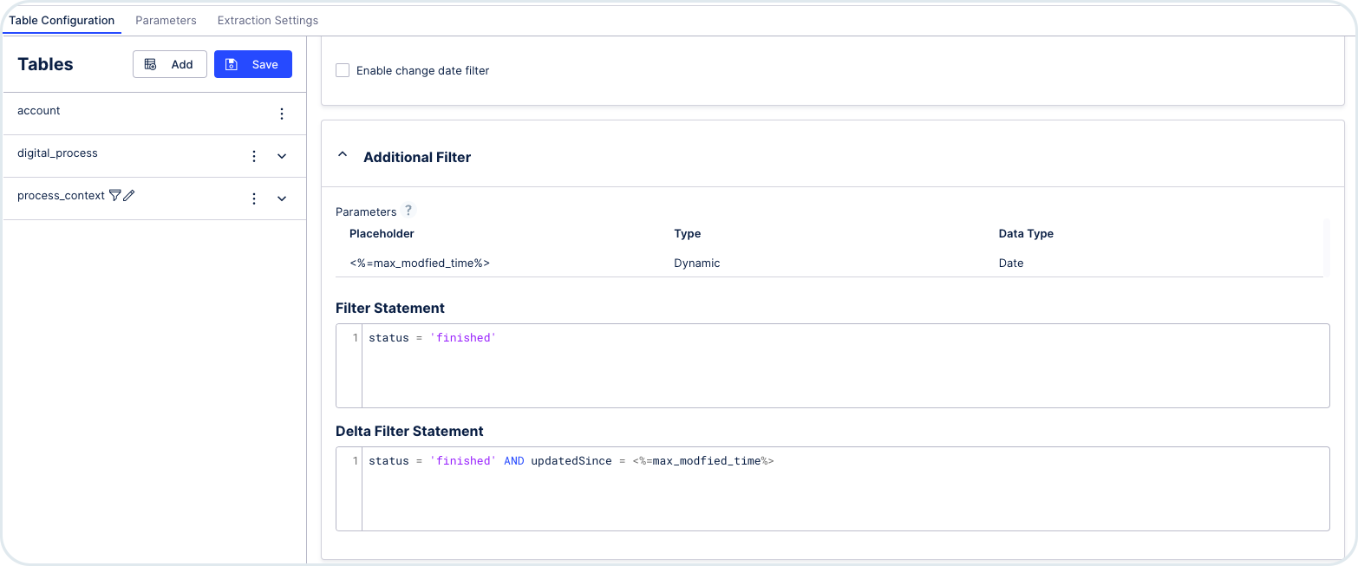The height and width of the screenshot is (566, 1358).
Task: Open the Parameters tab
Action: point(166,20)
